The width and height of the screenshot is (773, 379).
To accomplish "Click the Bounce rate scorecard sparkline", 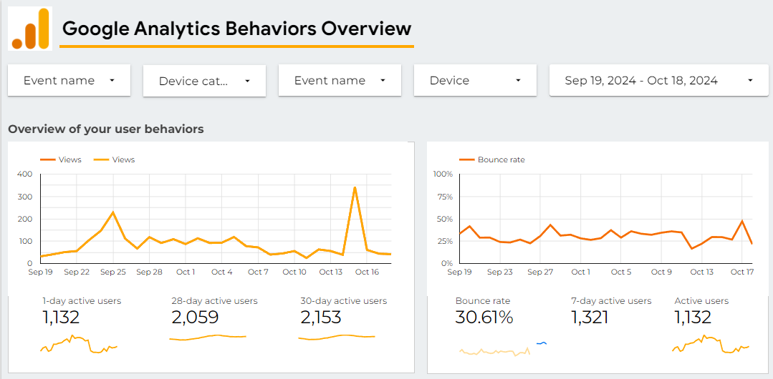I will (x=494, y=351).
